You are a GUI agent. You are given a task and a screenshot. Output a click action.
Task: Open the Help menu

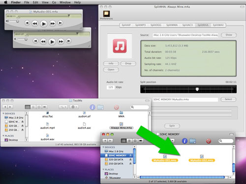(x=77, y=2)
